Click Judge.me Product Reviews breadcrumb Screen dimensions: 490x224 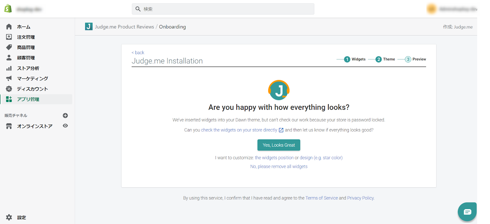[x=124, y=27]
